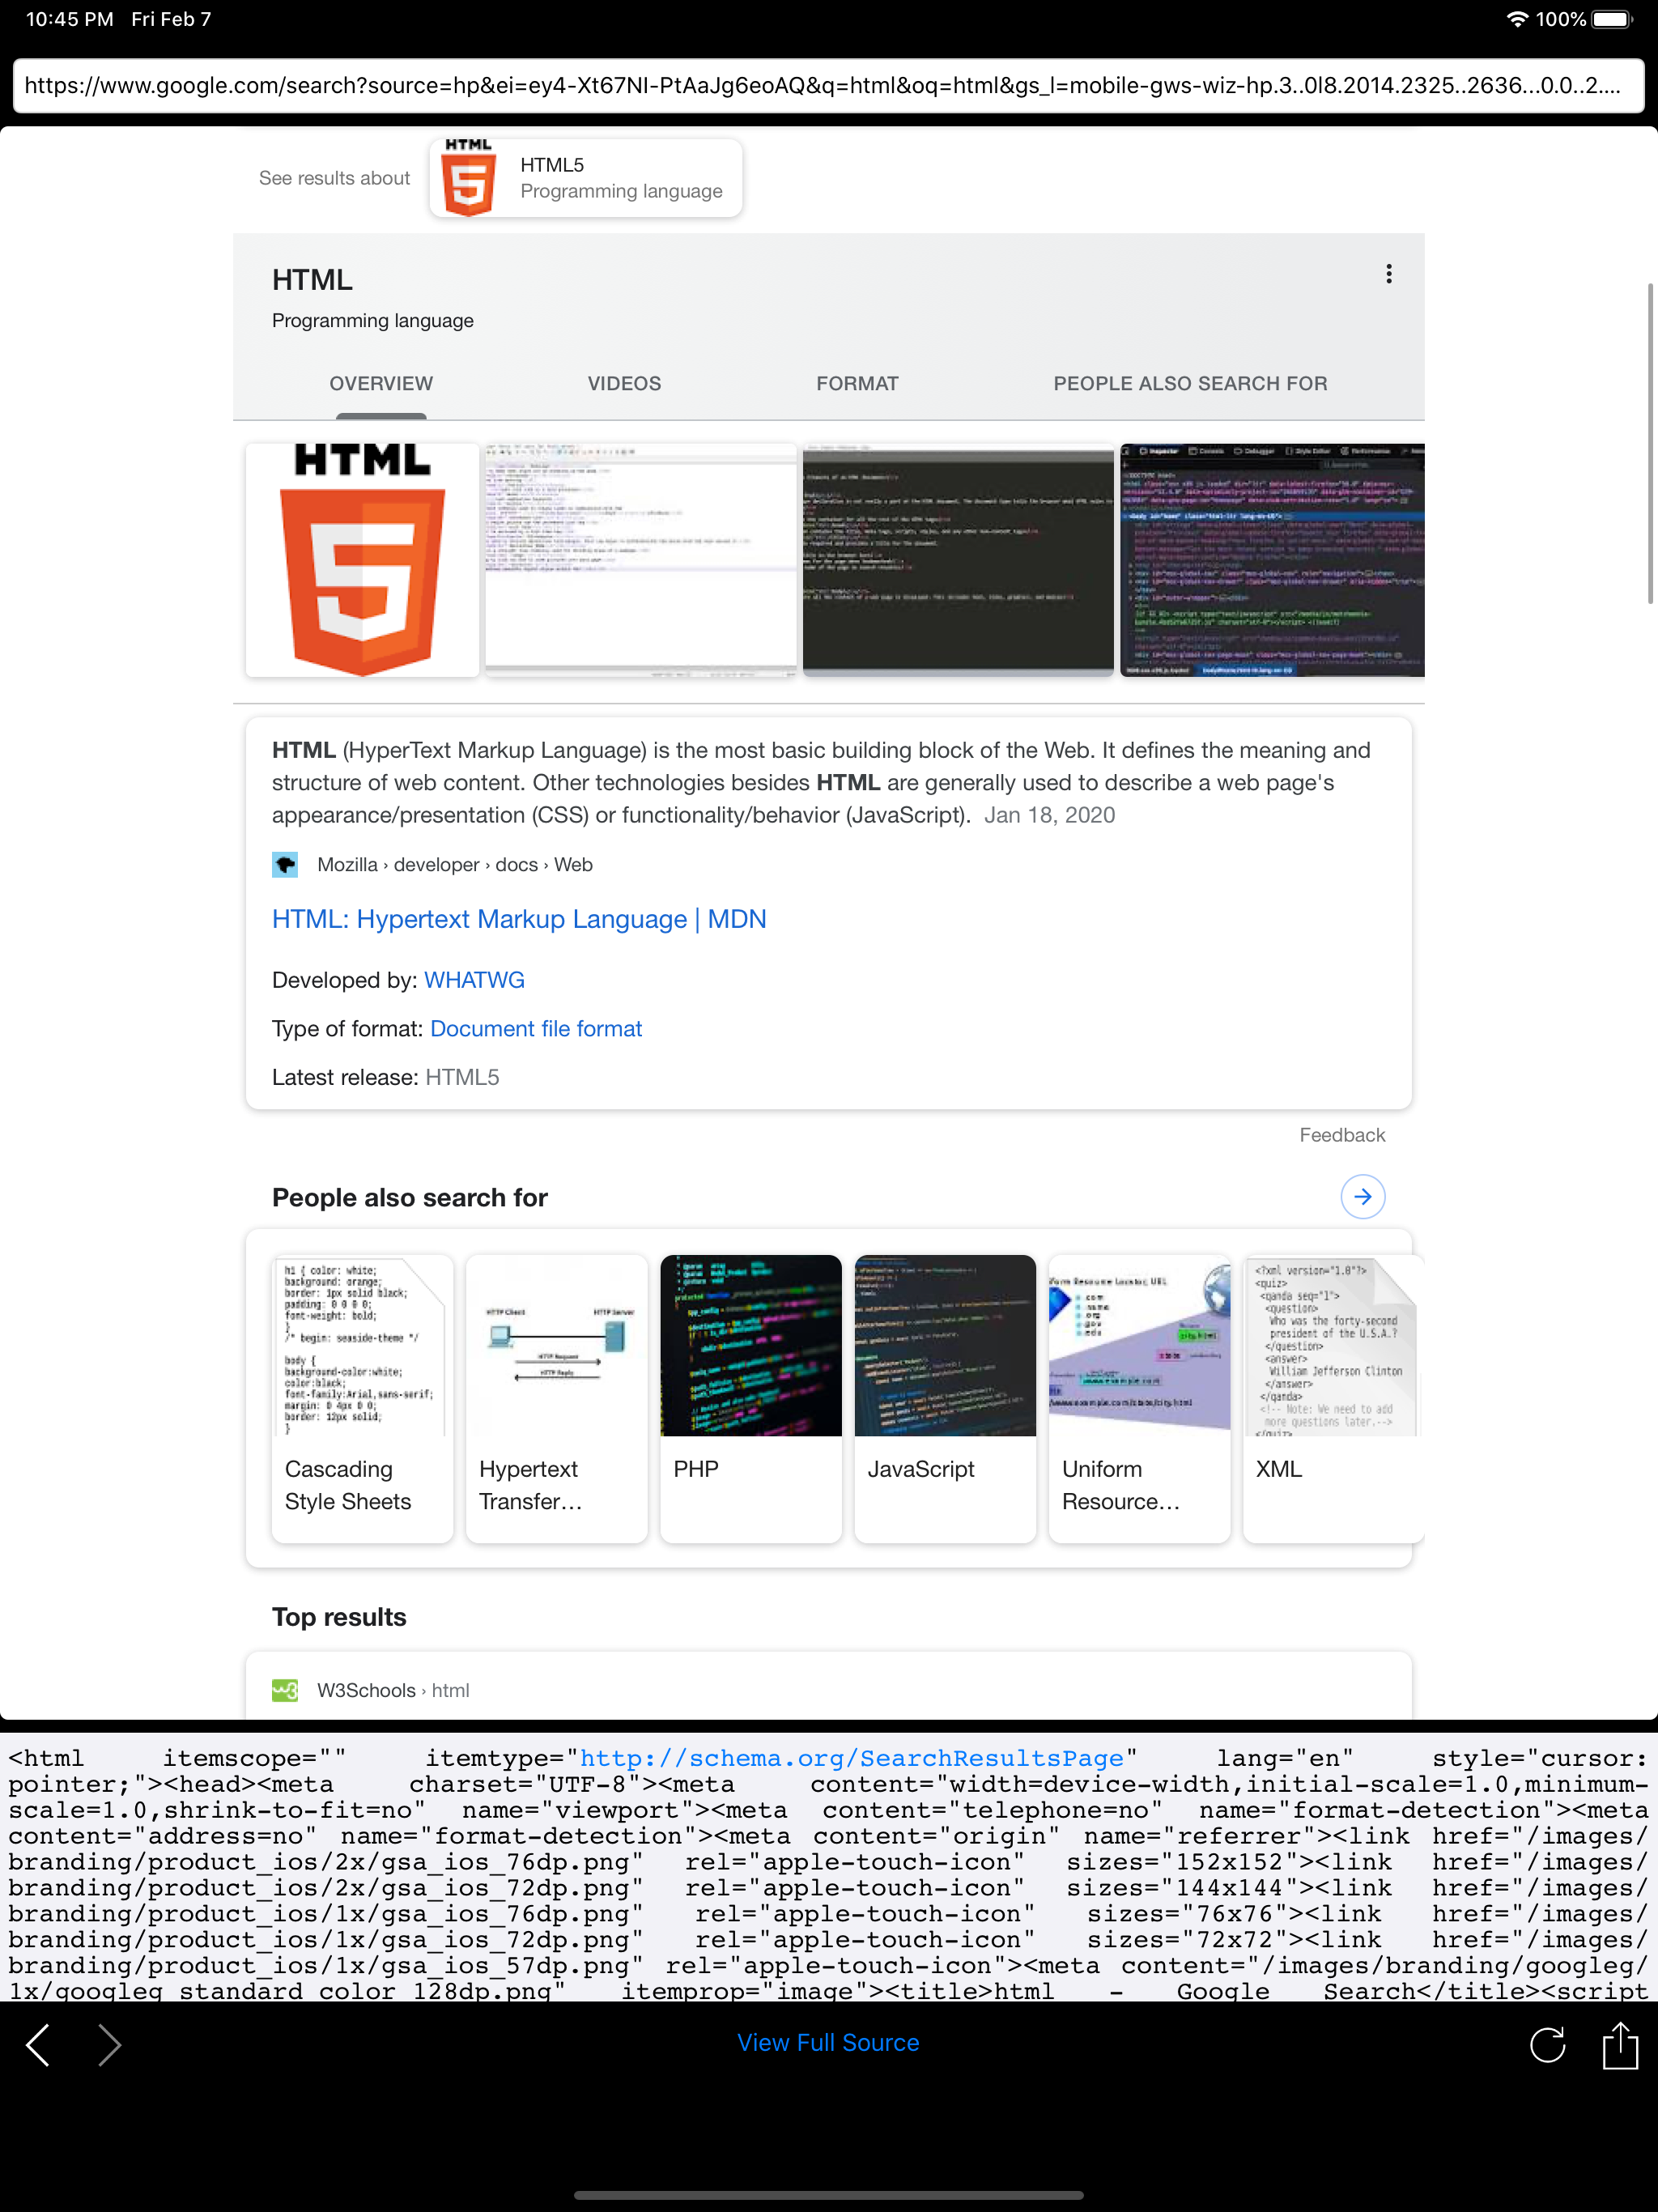The image size is (1658, 2212).
Task: Select the Uniform Resource card
Action: tap(1139, 1398)
